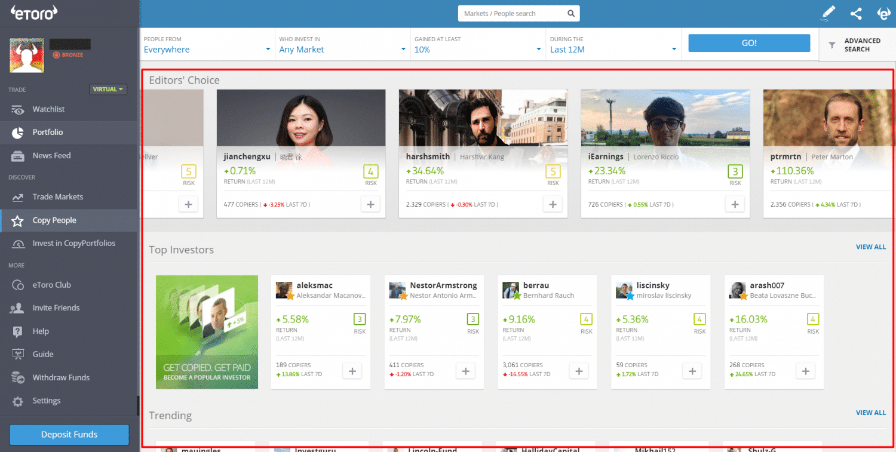Click the eToro logo in sidebar

[35, 13]
